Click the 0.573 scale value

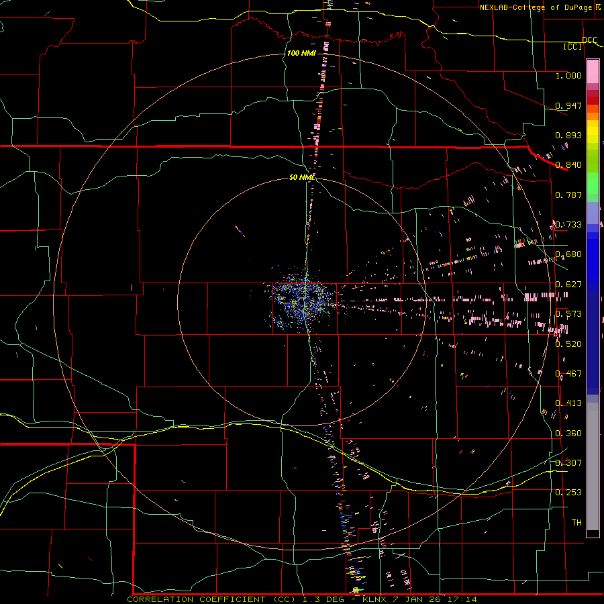(568, 313)
